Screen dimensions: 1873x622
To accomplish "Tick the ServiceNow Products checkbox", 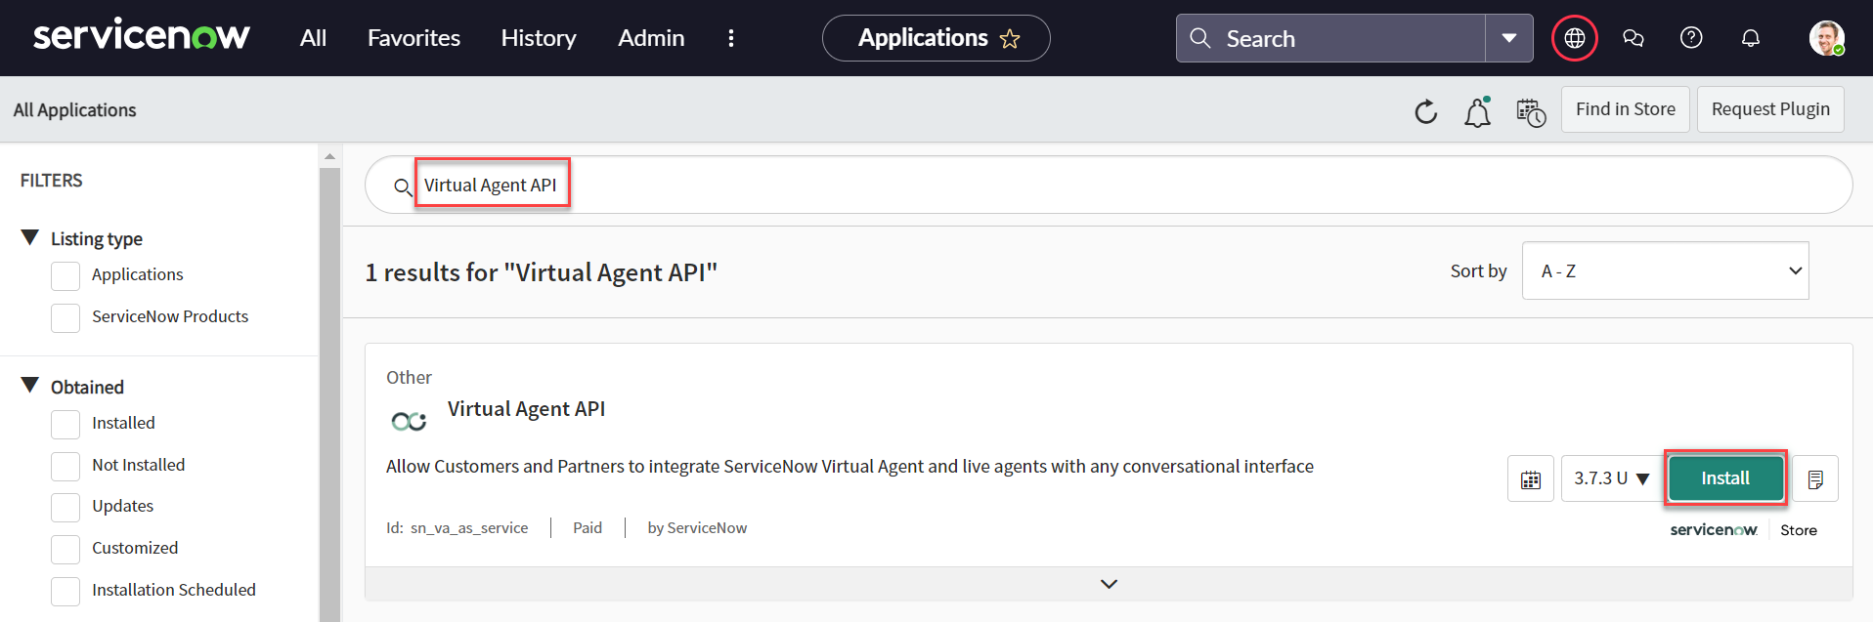I will pyautogui.click(x=65, y=317).
